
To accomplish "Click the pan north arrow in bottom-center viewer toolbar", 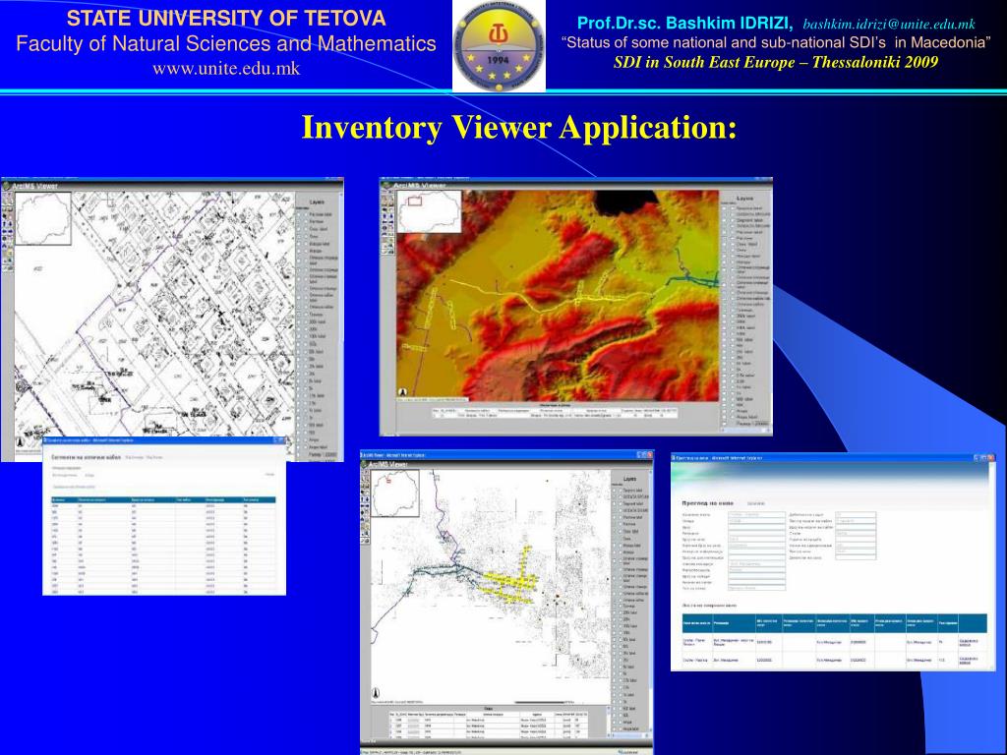I will (362, 499).
